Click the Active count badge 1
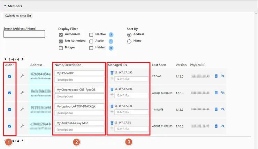Viewport: 258px width, 149px height. pos(111,41)
